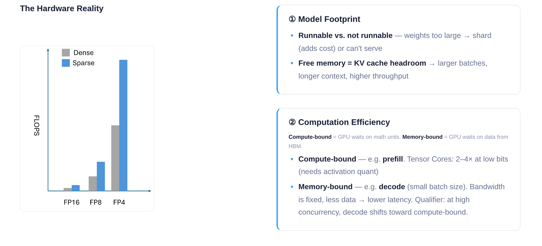Click the circled 1 Model Footprint icon
Image resolution: width=542 pixels, height=246 pixels.
(292, 19)
